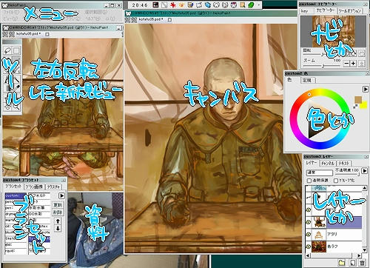Select the 色ラフ layer row
This screenshot has height=268, width=370.
pos(334,247)
